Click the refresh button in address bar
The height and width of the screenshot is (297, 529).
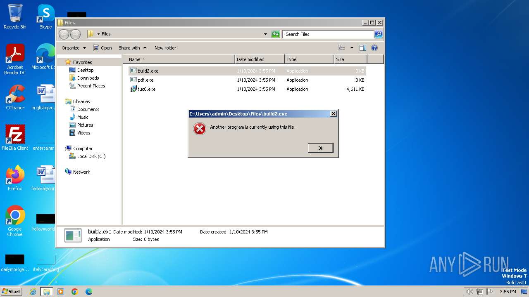point(276,34)
